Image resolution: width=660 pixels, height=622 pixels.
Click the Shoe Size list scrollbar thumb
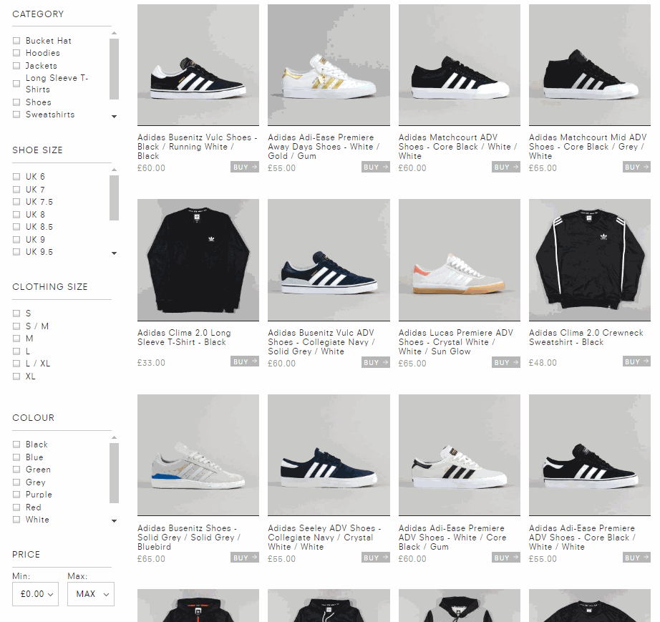click(x=114, y=198)
